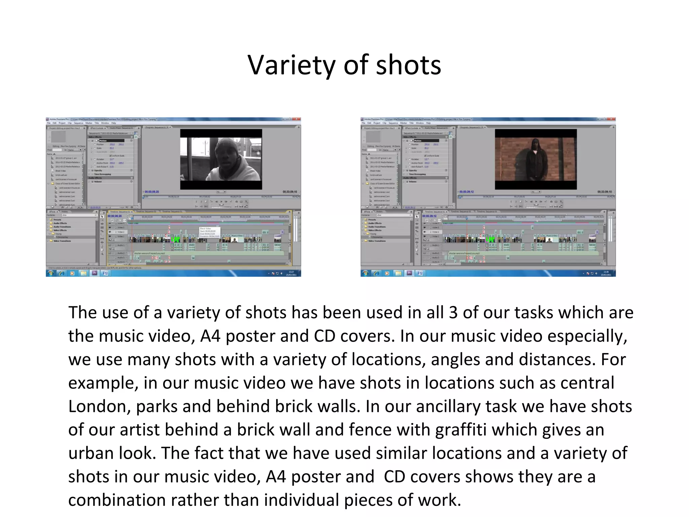Click timecode 00;00;06;20 in left screenshot's timeline
This screenshot has height=517, width=689.
tap(115, 216)
